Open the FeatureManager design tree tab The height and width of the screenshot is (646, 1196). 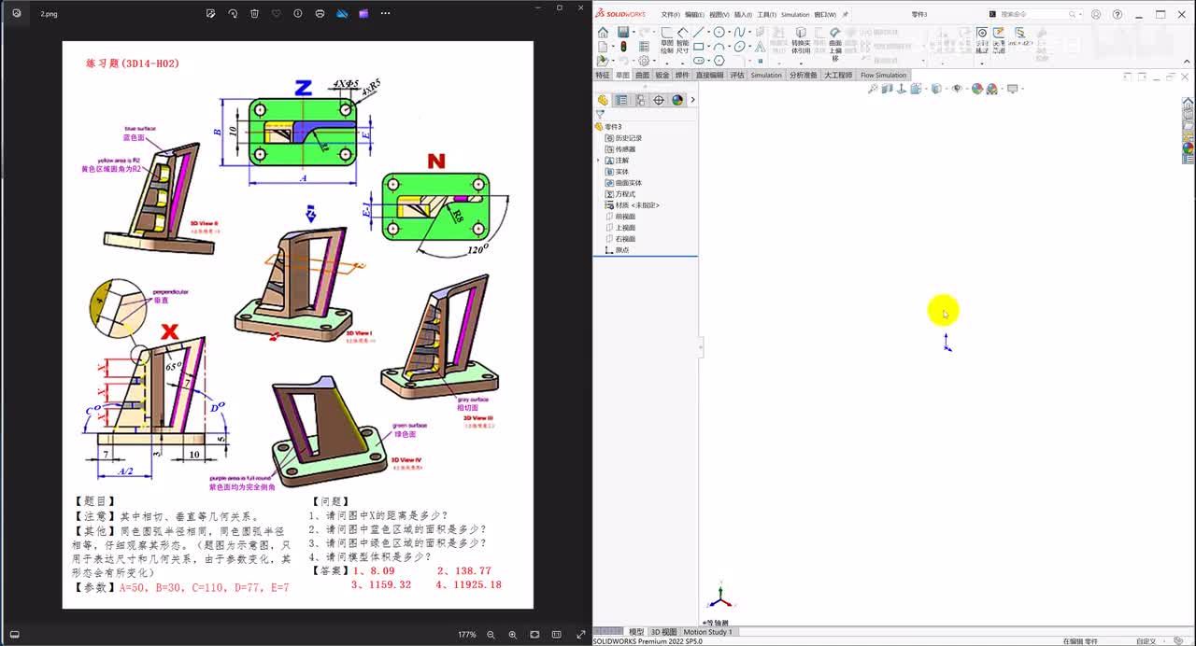click(603, 100)
